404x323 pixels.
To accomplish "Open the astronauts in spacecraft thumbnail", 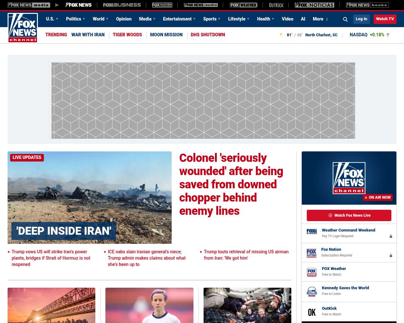I will tap(247, 305).
